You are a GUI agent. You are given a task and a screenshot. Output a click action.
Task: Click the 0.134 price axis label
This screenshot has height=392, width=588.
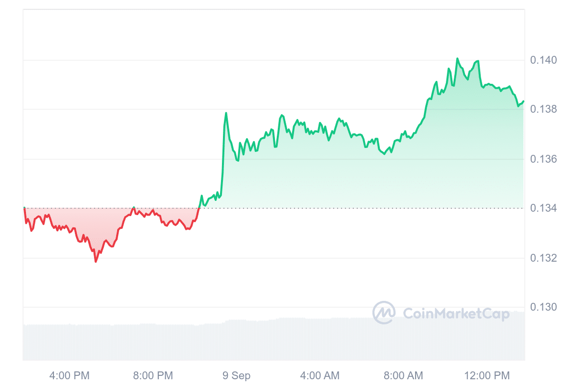click(x=543, y=208)
